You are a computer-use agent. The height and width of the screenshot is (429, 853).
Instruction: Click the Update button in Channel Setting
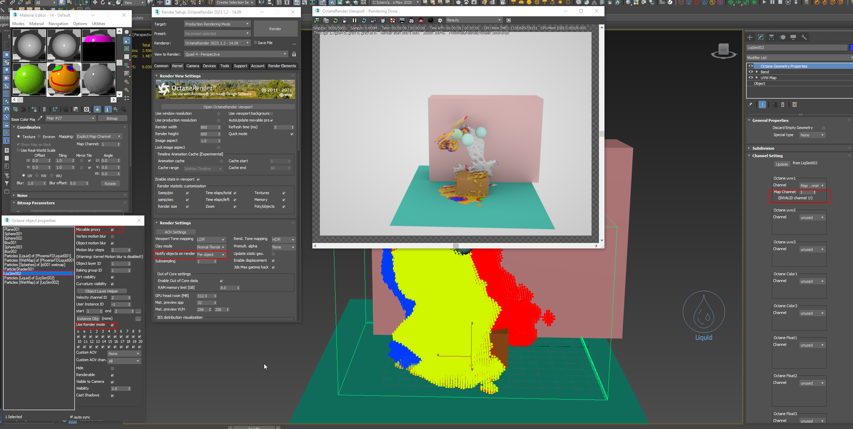(782, 164)
